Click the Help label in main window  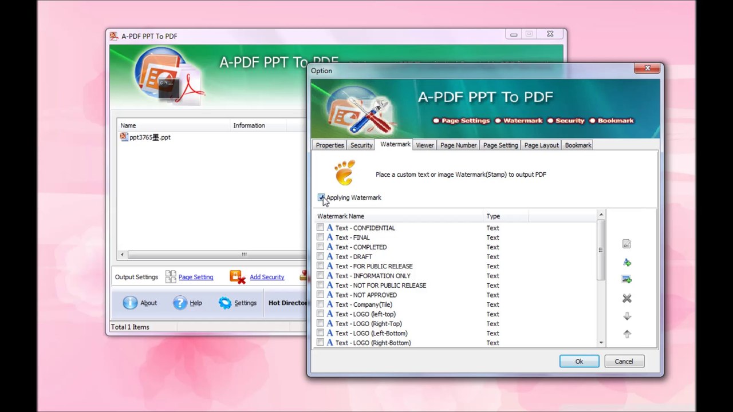tap(196, 303)
